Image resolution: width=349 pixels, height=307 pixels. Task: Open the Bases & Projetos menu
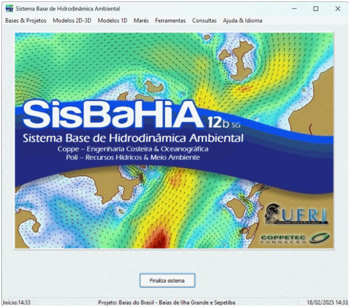(26, 21)
